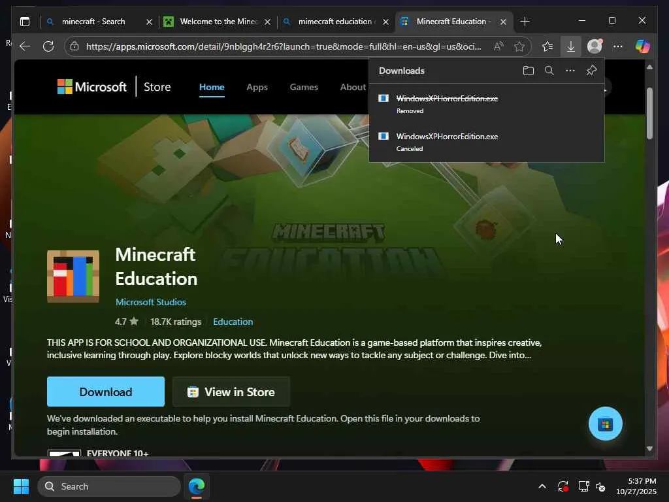
Task: Pin the Downloads panel
Action: click(x=591, y=71)
